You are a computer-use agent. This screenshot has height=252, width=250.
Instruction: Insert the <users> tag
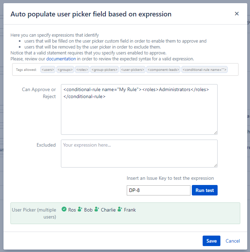click(48, 70)
